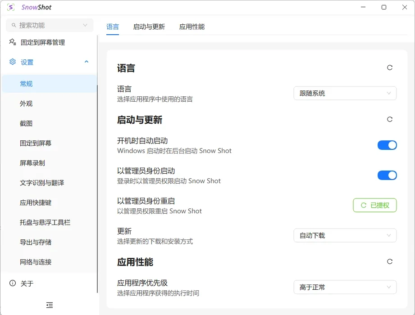Select 屏幕录制 settings page
This screenshot has width=415, height=315.
(49, 163)
